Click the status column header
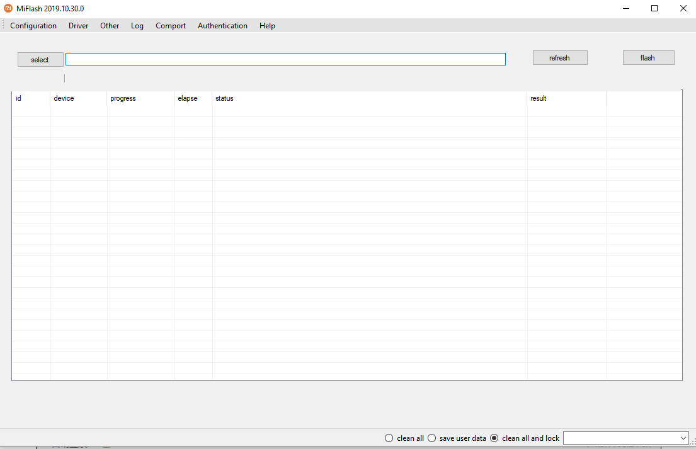 (370, 98)
